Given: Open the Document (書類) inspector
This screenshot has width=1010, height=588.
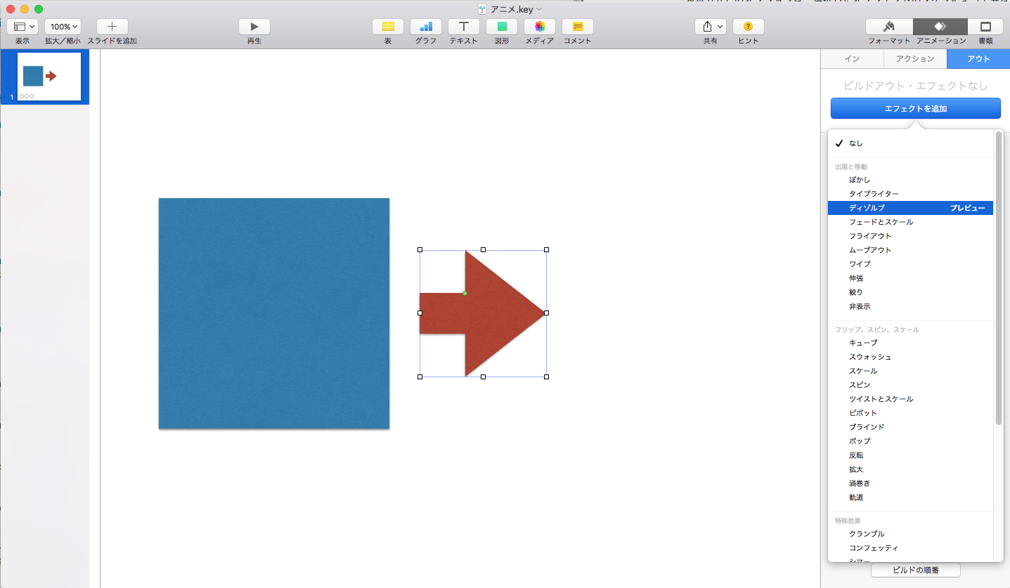Looking at the screenshot, I should click(985, 27).
